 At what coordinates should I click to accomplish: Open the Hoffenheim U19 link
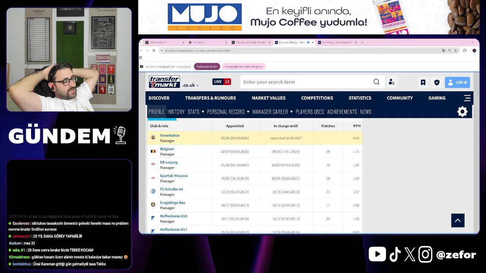(174, 216)
